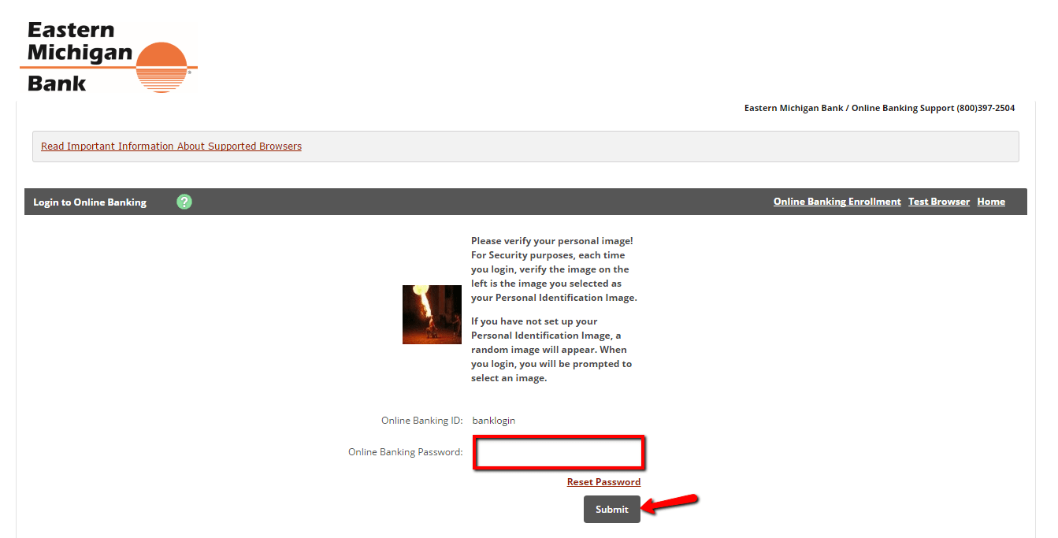Open the Test Browser page
Viewport: 1058px width, 538px height.
(x=938, y=201)
